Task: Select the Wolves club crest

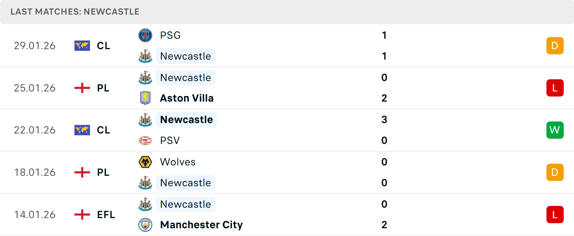Action: [146, 162]
